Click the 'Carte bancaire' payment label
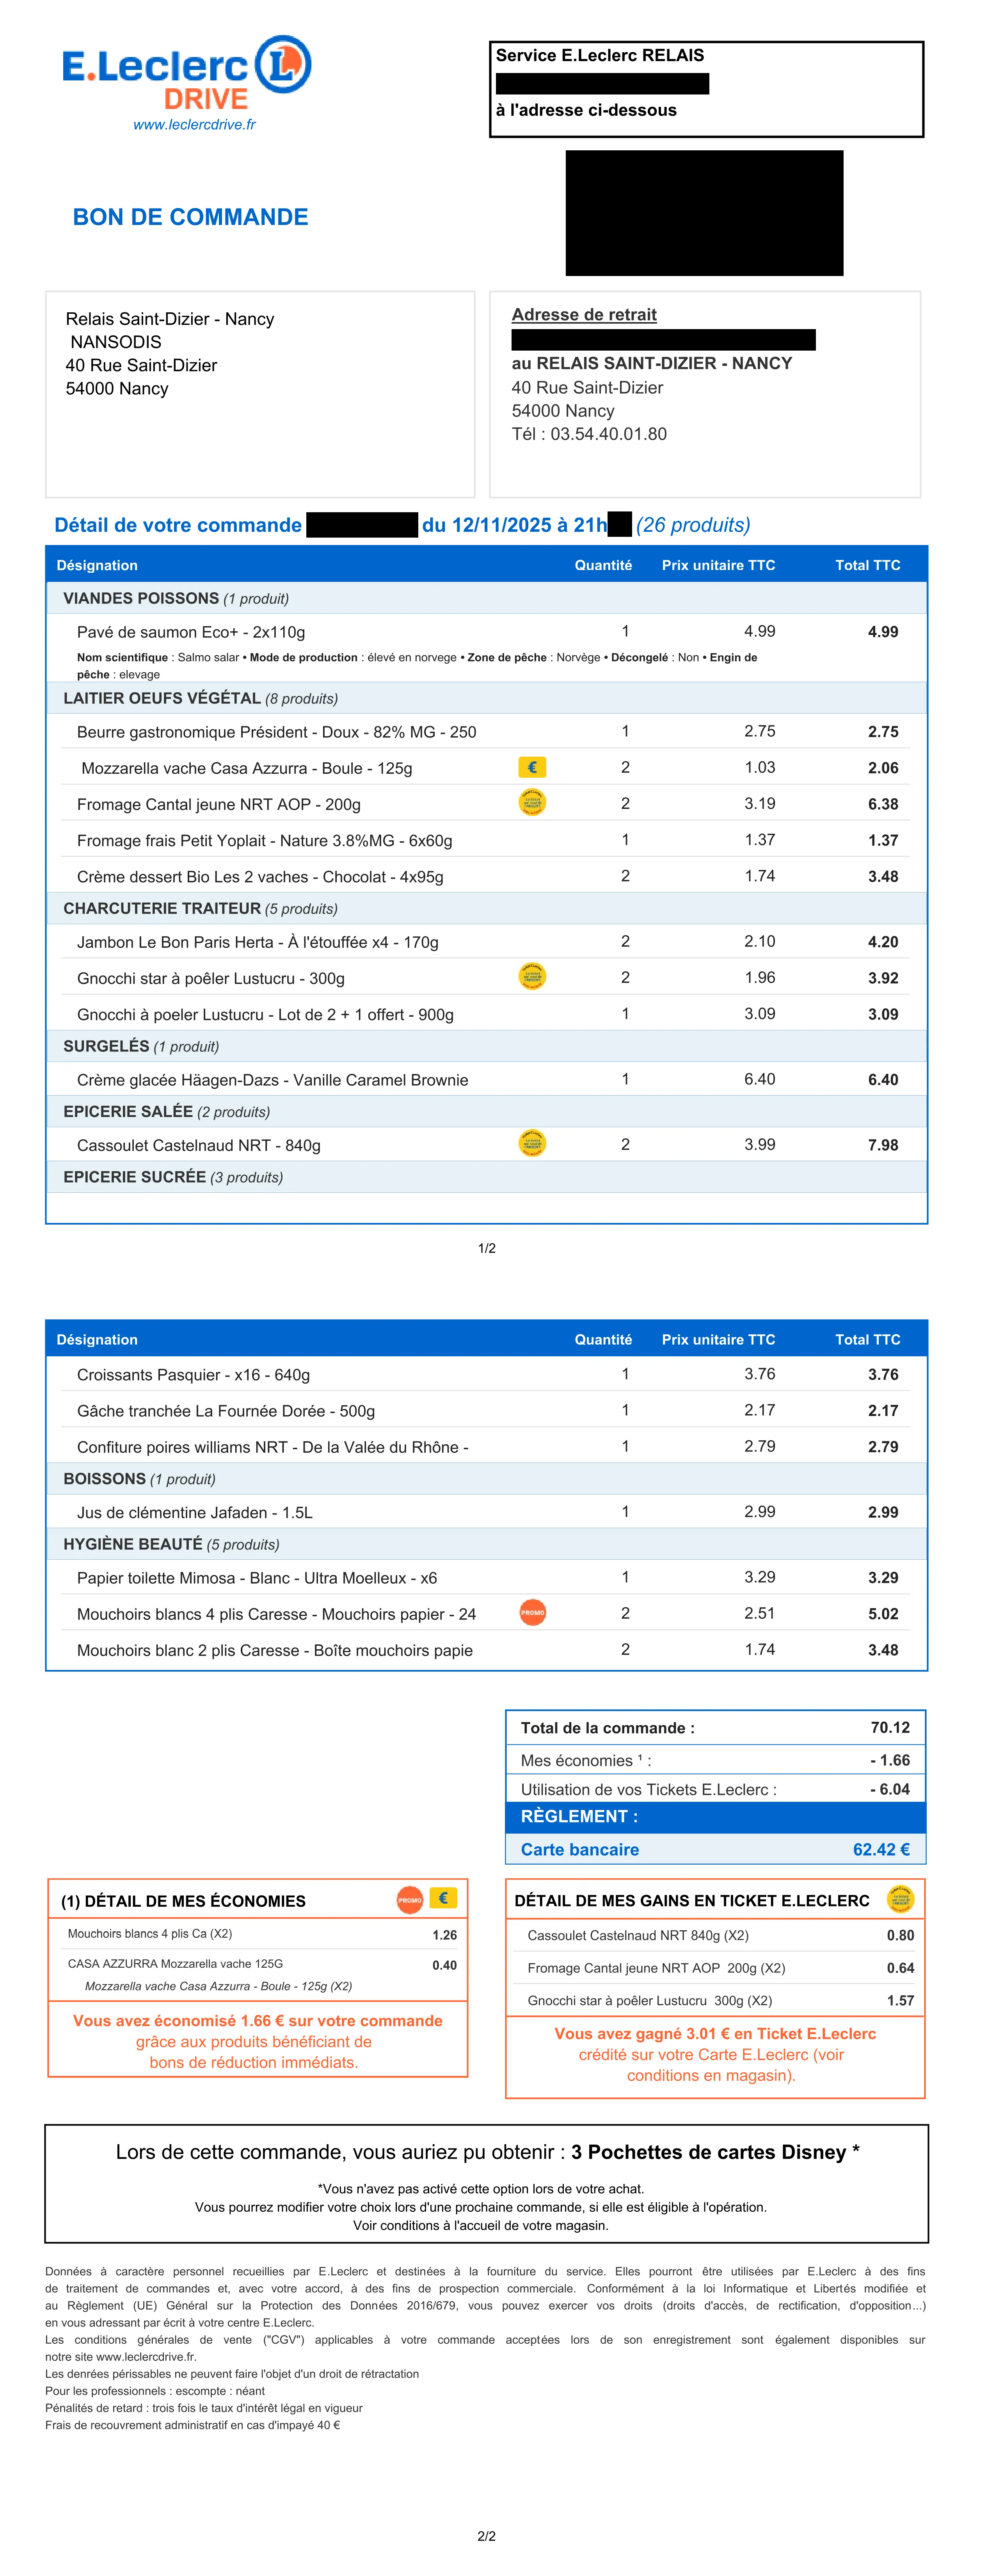Screen dimensions: 995x2576 coord(579,1849)
